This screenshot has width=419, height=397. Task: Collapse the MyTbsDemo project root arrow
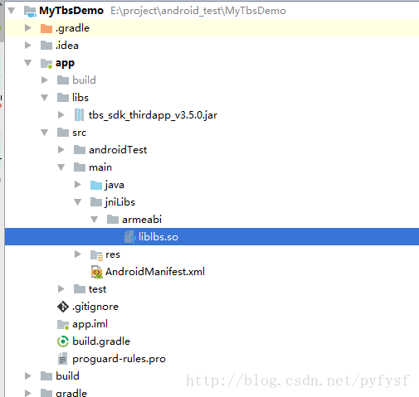12,11
